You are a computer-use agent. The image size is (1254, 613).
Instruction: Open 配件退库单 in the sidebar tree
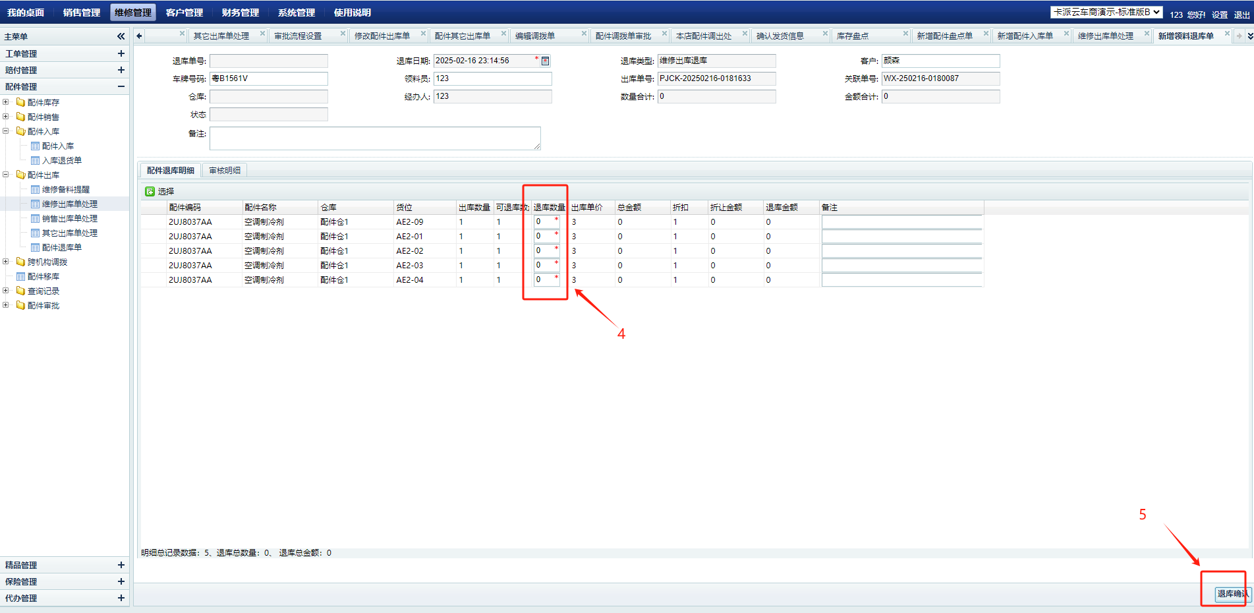click(x=61, y=248)
